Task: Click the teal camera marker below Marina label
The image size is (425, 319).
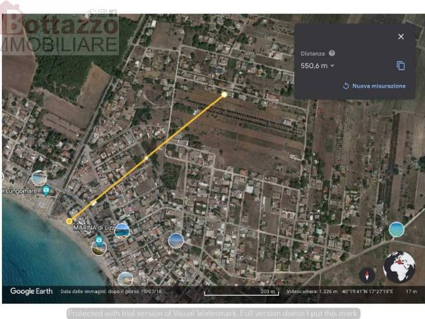Action: pos(98,241)
